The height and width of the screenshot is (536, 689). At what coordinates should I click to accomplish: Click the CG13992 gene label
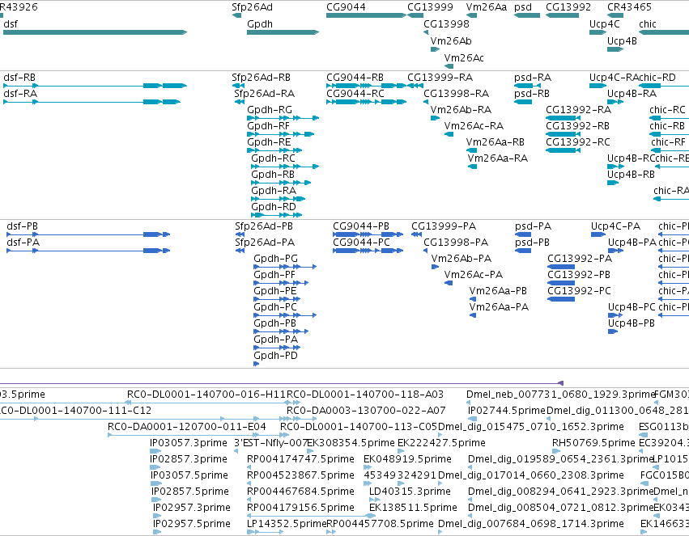pyautogui.click(x=568, y=7)
